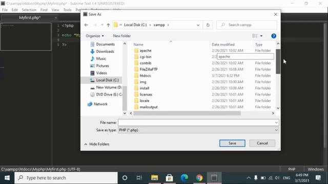
Task: Click the Cancel button
Action: (x=262, y=143)
